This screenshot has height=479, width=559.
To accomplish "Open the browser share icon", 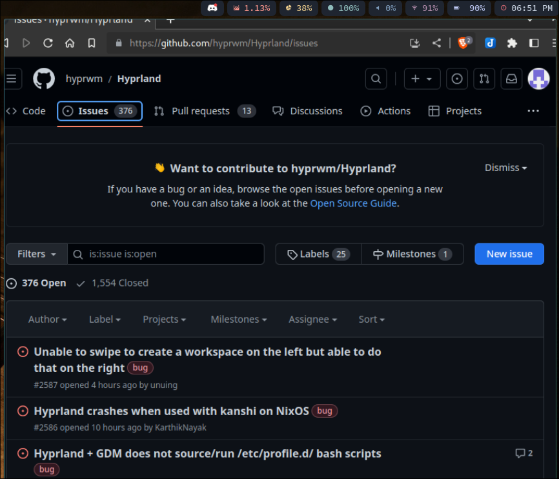I will coord(436,43).
